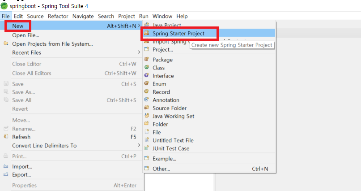361x191 pixels.
Task: Choose Untitled Text File entry
Action: 209,140
